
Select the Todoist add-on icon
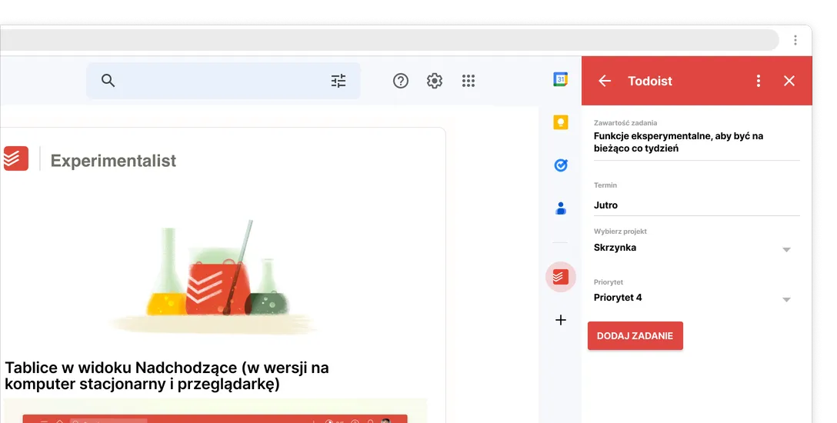tap(561, 276)
